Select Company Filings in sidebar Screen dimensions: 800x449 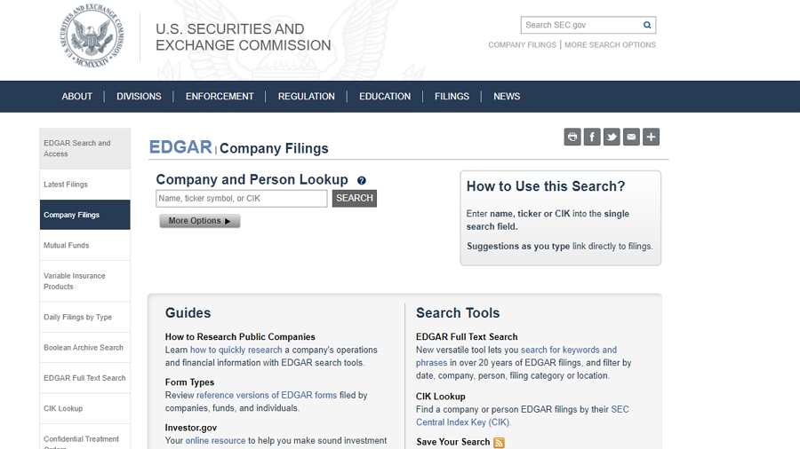pyautogui.click(x=84, y=215)
